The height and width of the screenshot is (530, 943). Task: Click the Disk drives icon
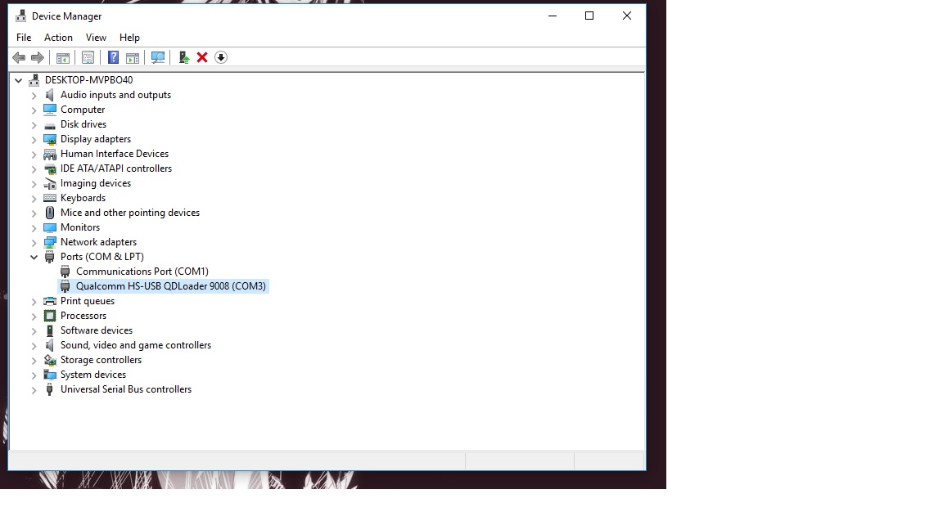[x=50, y=125]
